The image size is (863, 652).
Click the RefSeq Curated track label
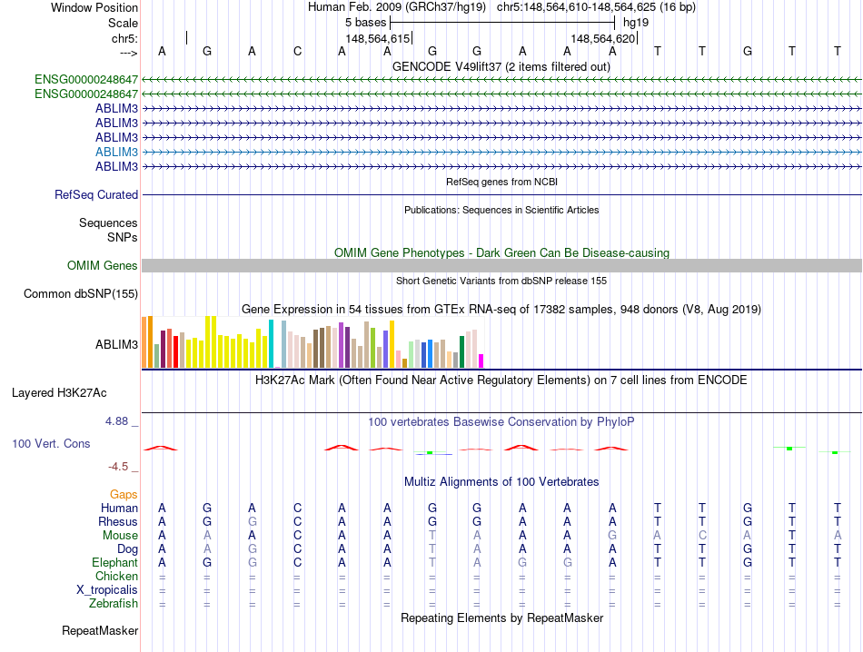[x=95, y=194]
